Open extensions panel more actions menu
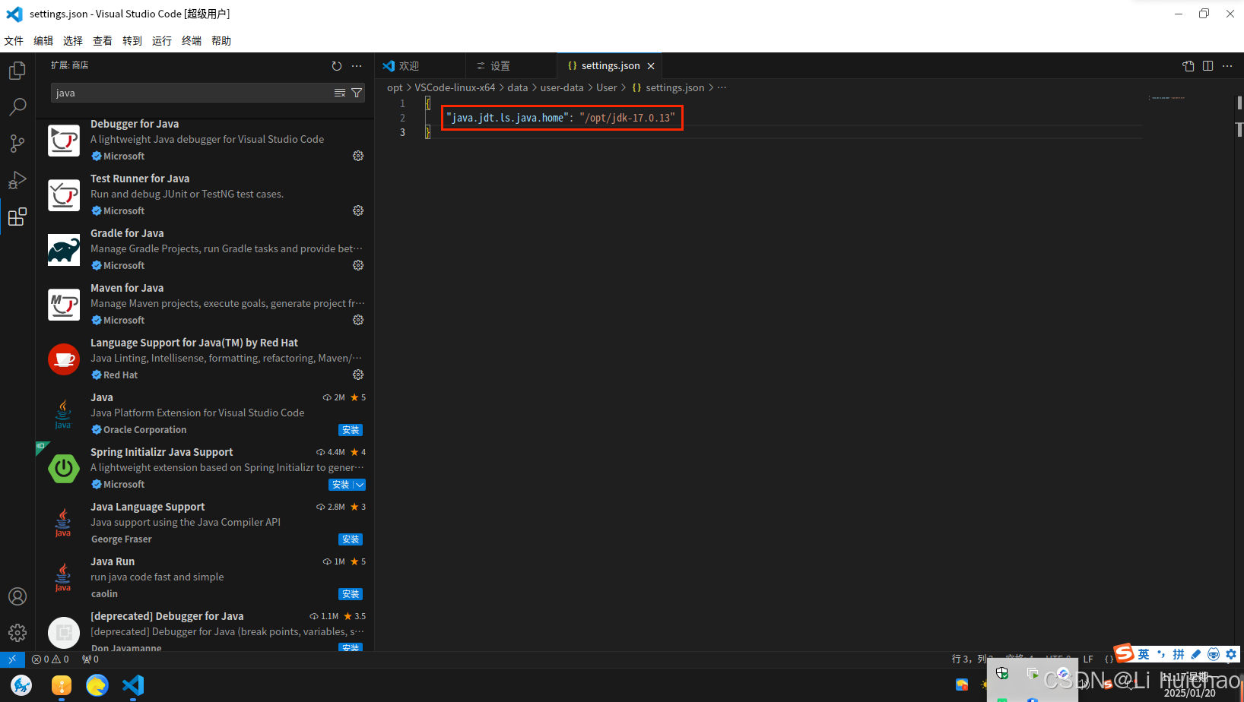 357,66
